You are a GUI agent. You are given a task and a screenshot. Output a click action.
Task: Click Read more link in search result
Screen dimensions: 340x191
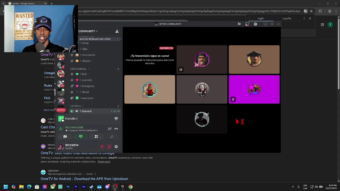click(x=104, y=162)
